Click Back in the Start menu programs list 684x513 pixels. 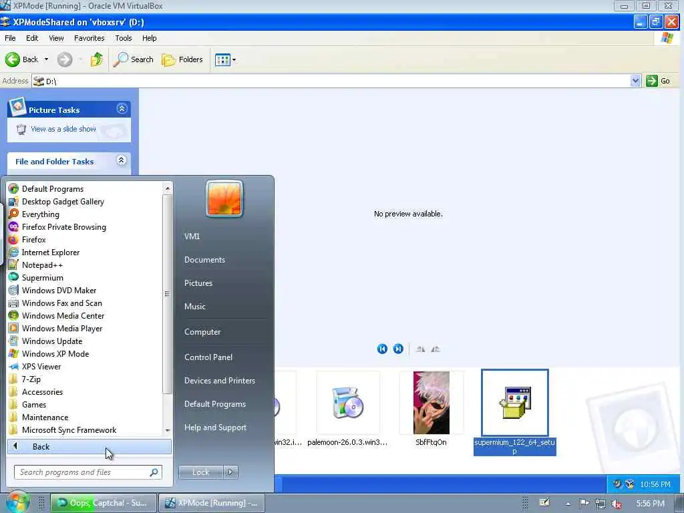tap(90, 446)
